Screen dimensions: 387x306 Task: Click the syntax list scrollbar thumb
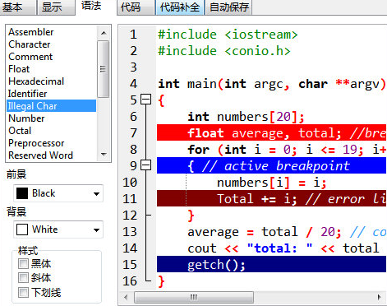104,69
